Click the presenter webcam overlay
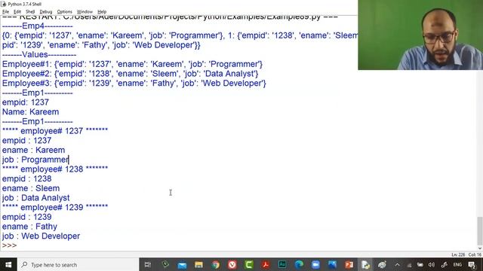The image size is (483, 271). [420, 35]
